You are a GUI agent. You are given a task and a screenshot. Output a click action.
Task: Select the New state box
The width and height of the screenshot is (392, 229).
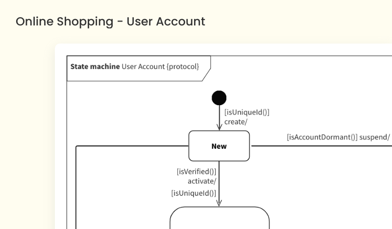tap(219, 146)
